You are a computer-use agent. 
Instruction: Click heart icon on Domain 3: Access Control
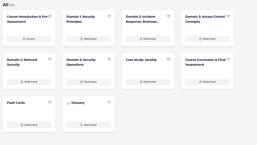(x=228, y=16)
